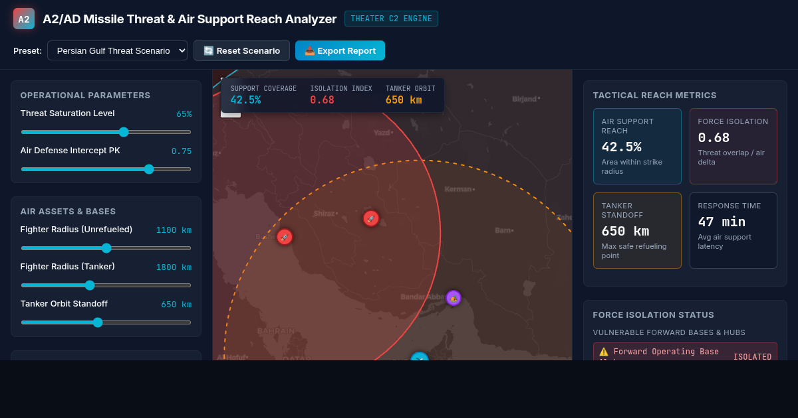Click the A2/AD Missile Threat analyzer title

(190, 19)
